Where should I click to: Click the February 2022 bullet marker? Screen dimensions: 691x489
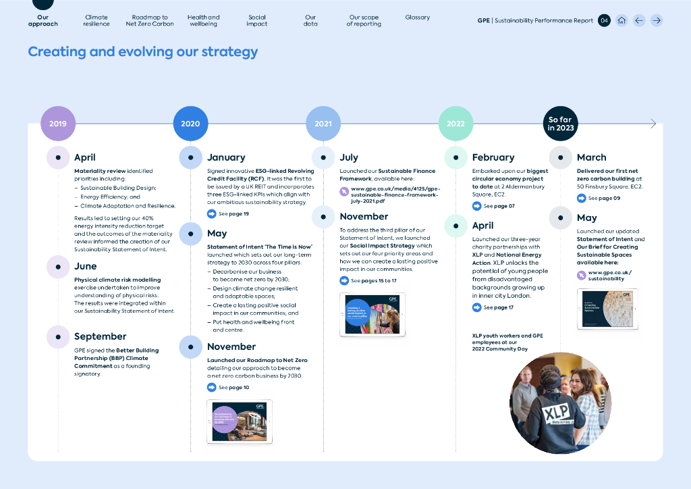point(456,157)
